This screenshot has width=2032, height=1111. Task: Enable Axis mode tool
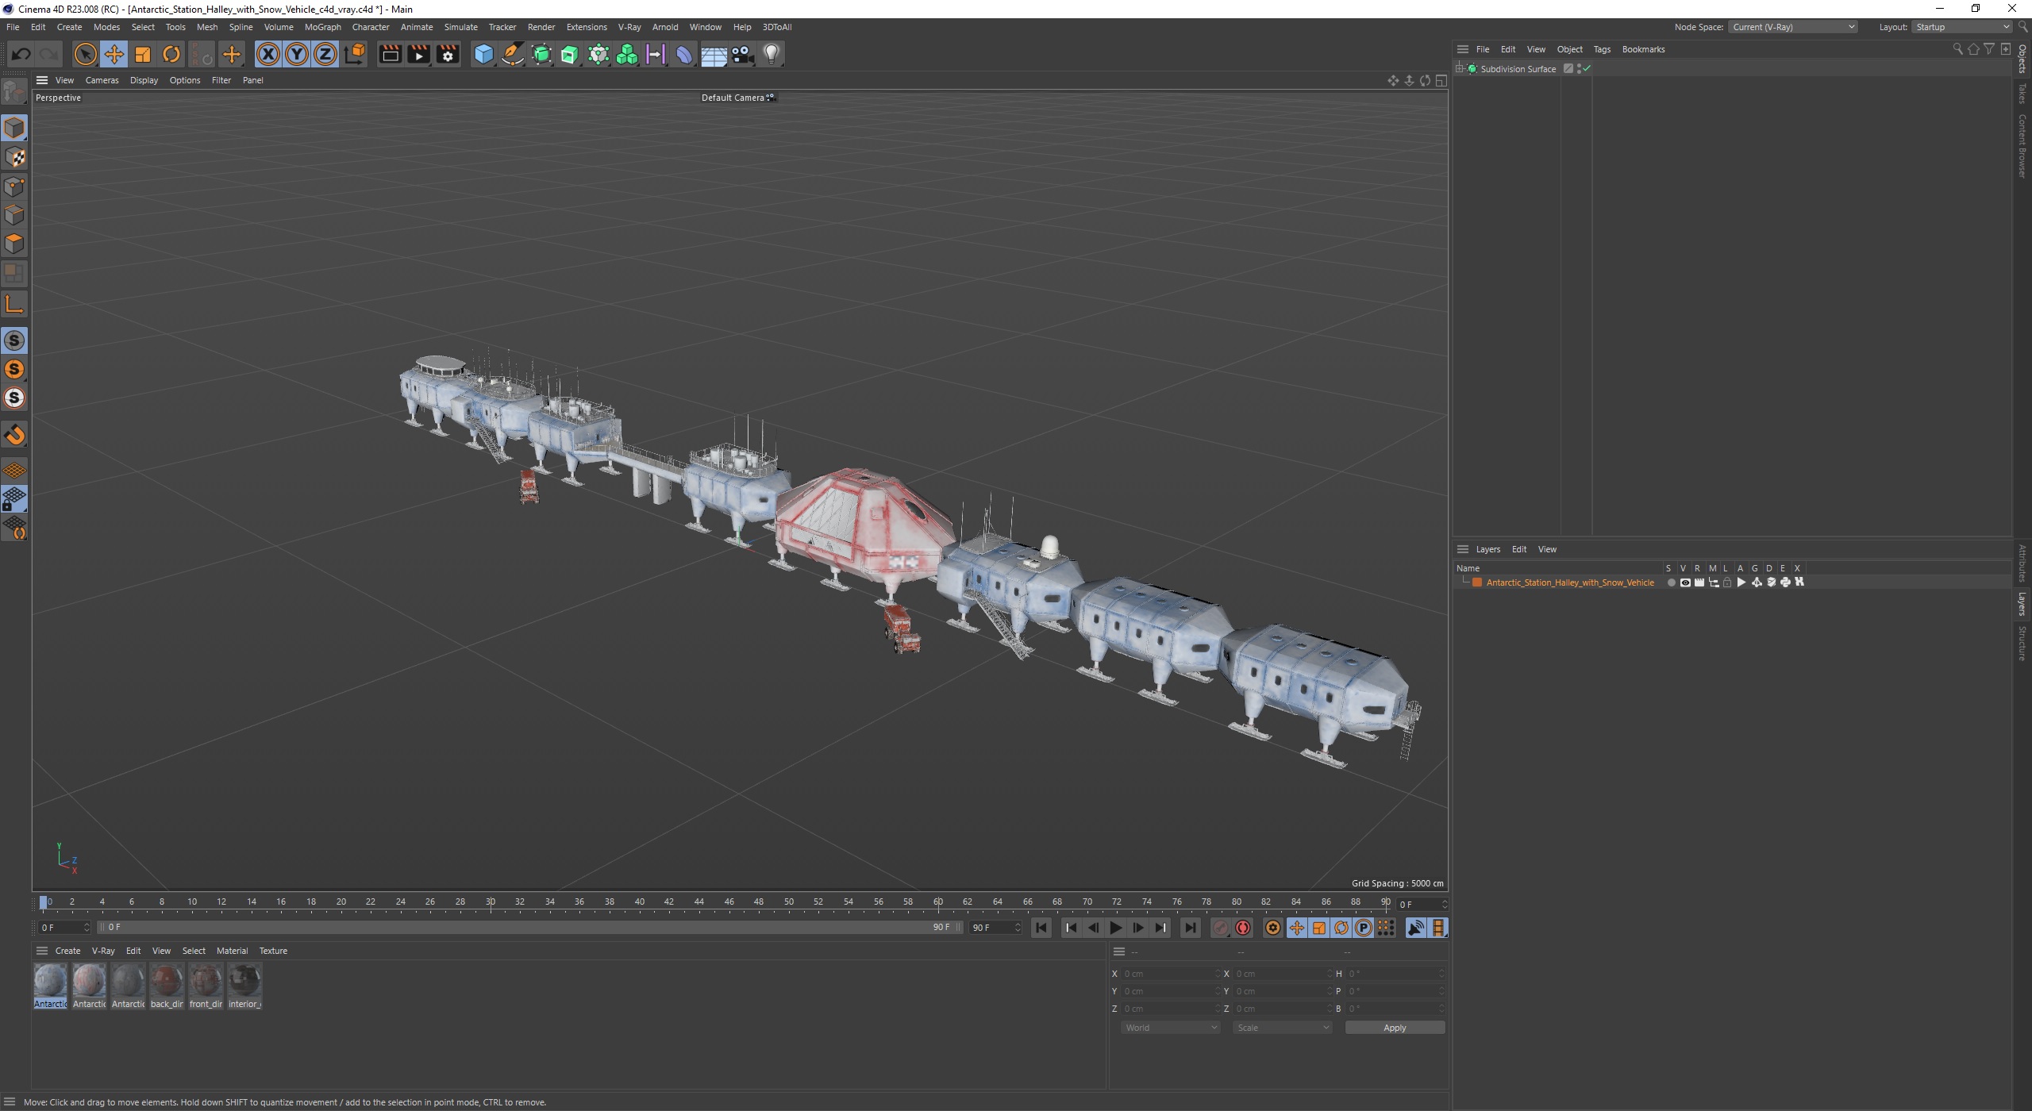[x=14, y=304]
